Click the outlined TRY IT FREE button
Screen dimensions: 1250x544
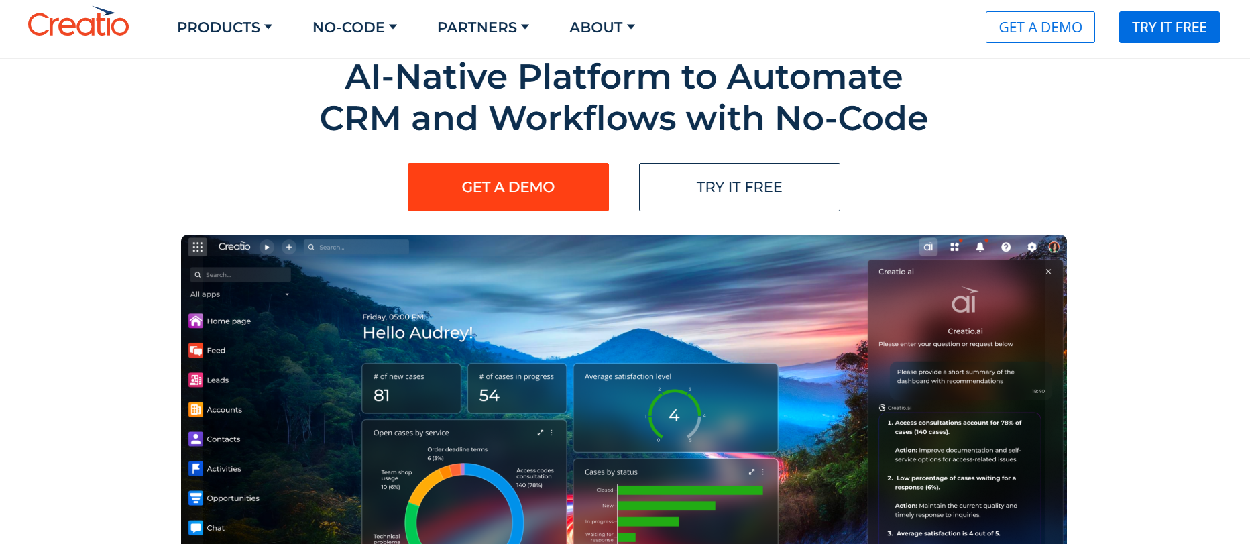(x=740, y=187)
